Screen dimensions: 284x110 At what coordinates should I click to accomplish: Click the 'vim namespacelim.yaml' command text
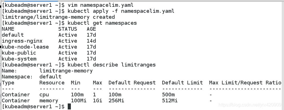[x=101, y=5]
